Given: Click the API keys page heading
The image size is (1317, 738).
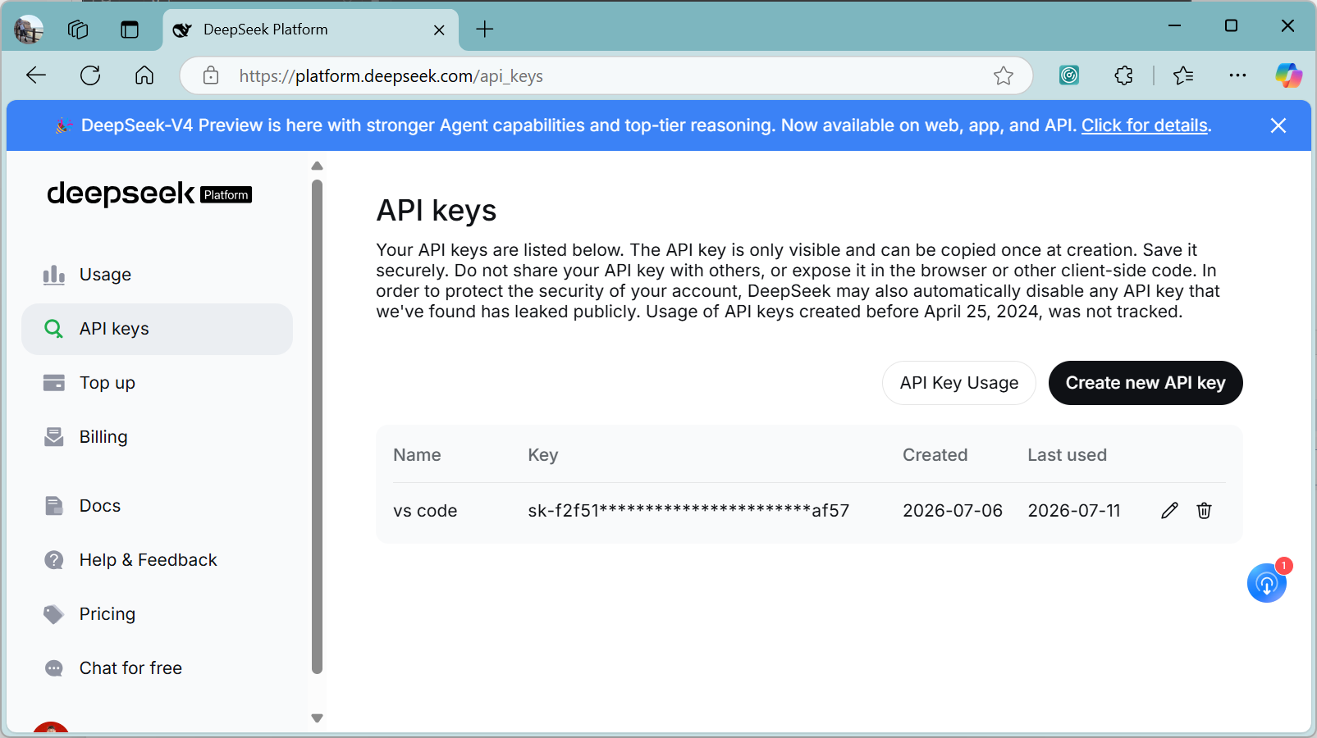Looking at the screenshot, I should click(x=437, y=211).
